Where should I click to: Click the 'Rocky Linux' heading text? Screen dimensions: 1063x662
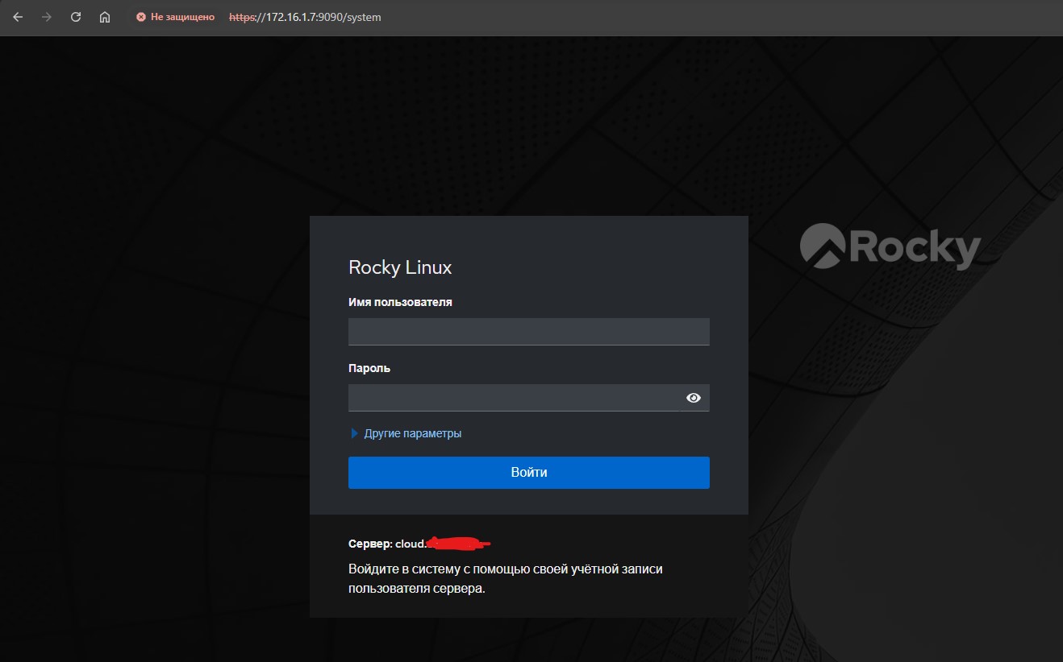pos(400,267)
